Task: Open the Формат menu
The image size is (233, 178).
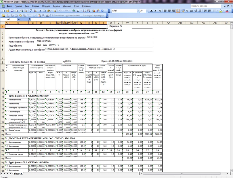Action: [x=46, y=6]
